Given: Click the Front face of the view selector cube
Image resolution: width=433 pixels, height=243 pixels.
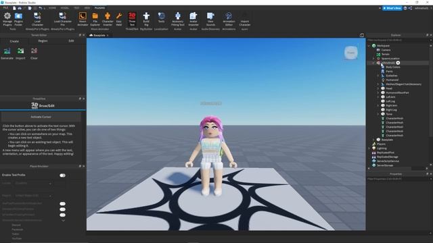Looking at the screenshot, I should [x=351, y=53].
